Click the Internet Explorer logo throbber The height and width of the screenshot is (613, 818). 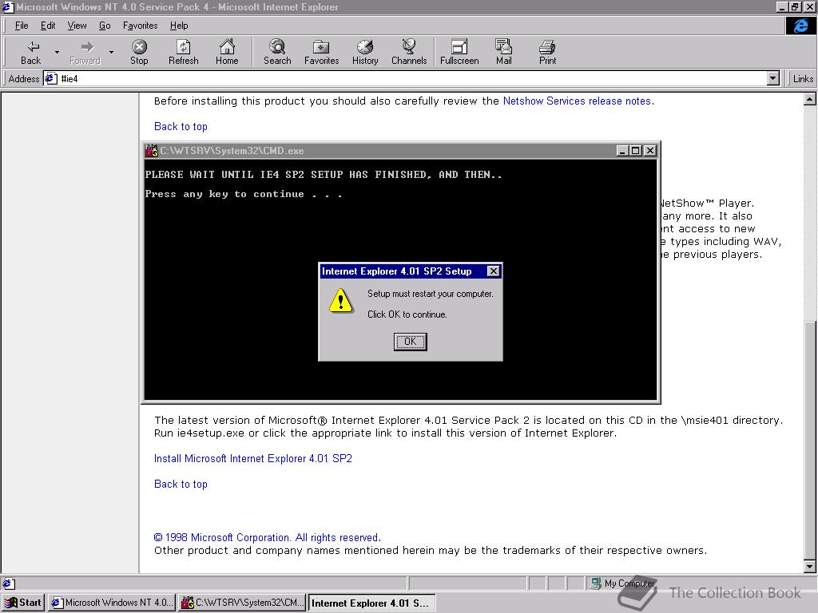tap(800, 26)
